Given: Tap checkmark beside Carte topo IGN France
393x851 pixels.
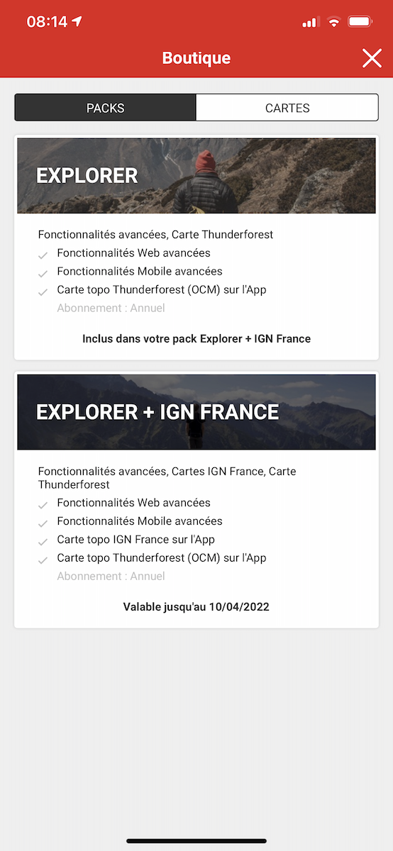Looking at the screenshot, I should (x=43, y=542).
